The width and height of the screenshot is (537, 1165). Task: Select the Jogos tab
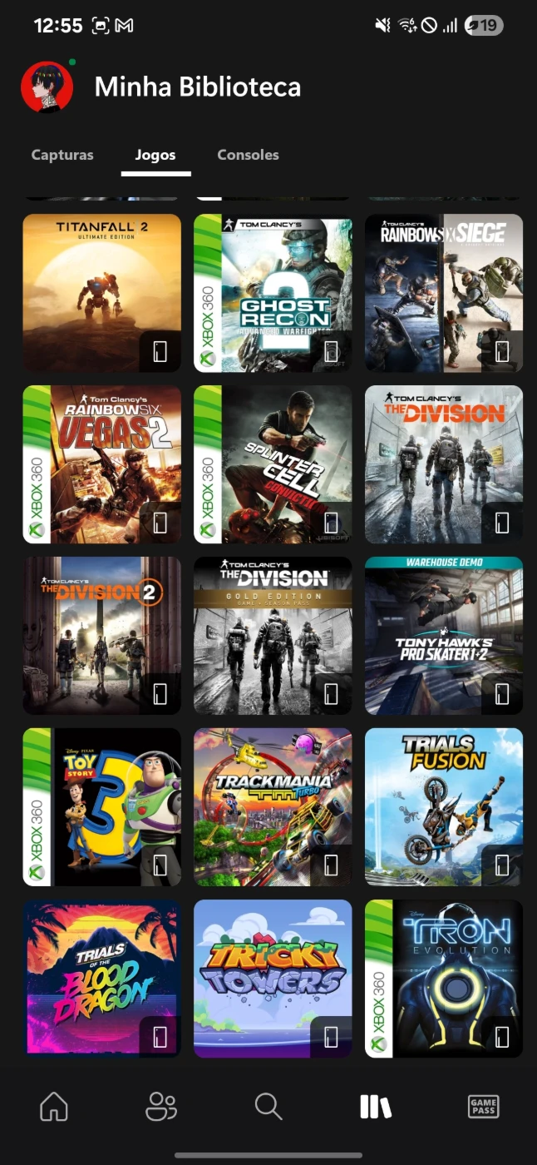pos(155,155)
